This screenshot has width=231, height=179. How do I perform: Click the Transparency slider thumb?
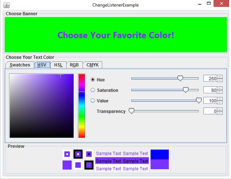131,111
